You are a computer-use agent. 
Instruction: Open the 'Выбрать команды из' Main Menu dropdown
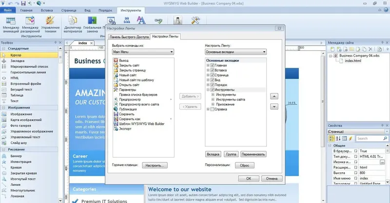tap(143, 52)
